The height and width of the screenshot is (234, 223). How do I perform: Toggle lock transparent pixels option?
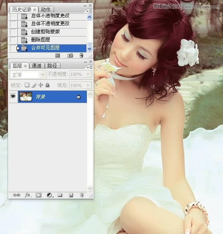27,85
